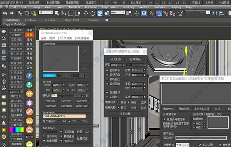The height and width of the screenshot is (147, 231).
Task: Click the 高度 800.0 spinner arrows
Action: (144, 97)
